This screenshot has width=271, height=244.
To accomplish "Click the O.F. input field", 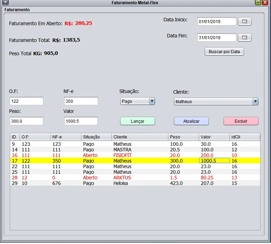I will (x=27, y=101).
